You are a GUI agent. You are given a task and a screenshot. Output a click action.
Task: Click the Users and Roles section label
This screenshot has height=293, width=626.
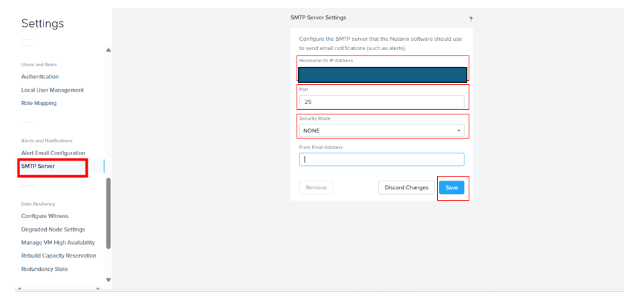pyautogui.click(x=39, y=65)
